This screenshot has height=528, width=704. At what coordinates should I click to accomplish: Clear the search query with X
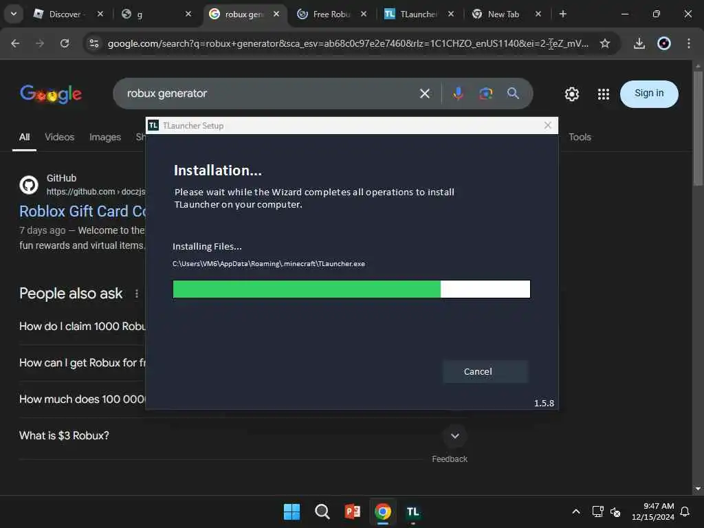click(425, 93)
